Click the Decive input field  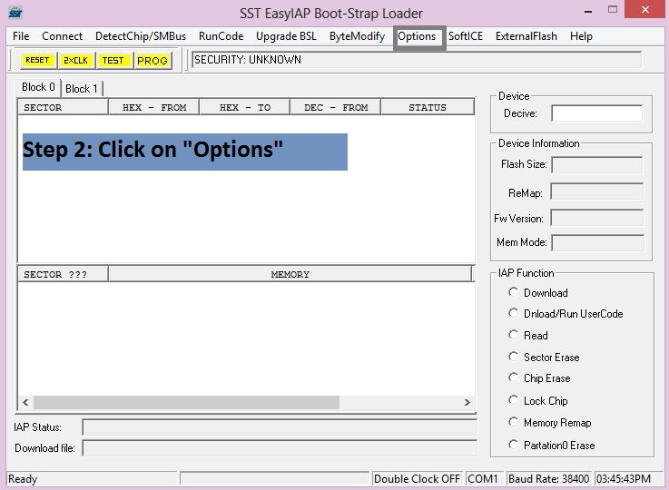tap(596, 113)
